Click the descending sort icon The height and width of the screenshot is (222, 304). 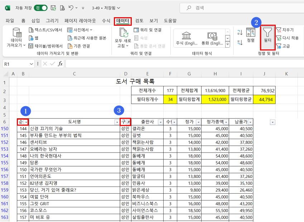pos(240,42)
